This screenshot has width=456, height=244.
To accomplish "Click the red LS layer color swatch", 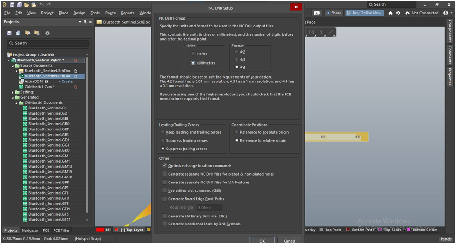I will pyautogui.click(x=100, y=230).
